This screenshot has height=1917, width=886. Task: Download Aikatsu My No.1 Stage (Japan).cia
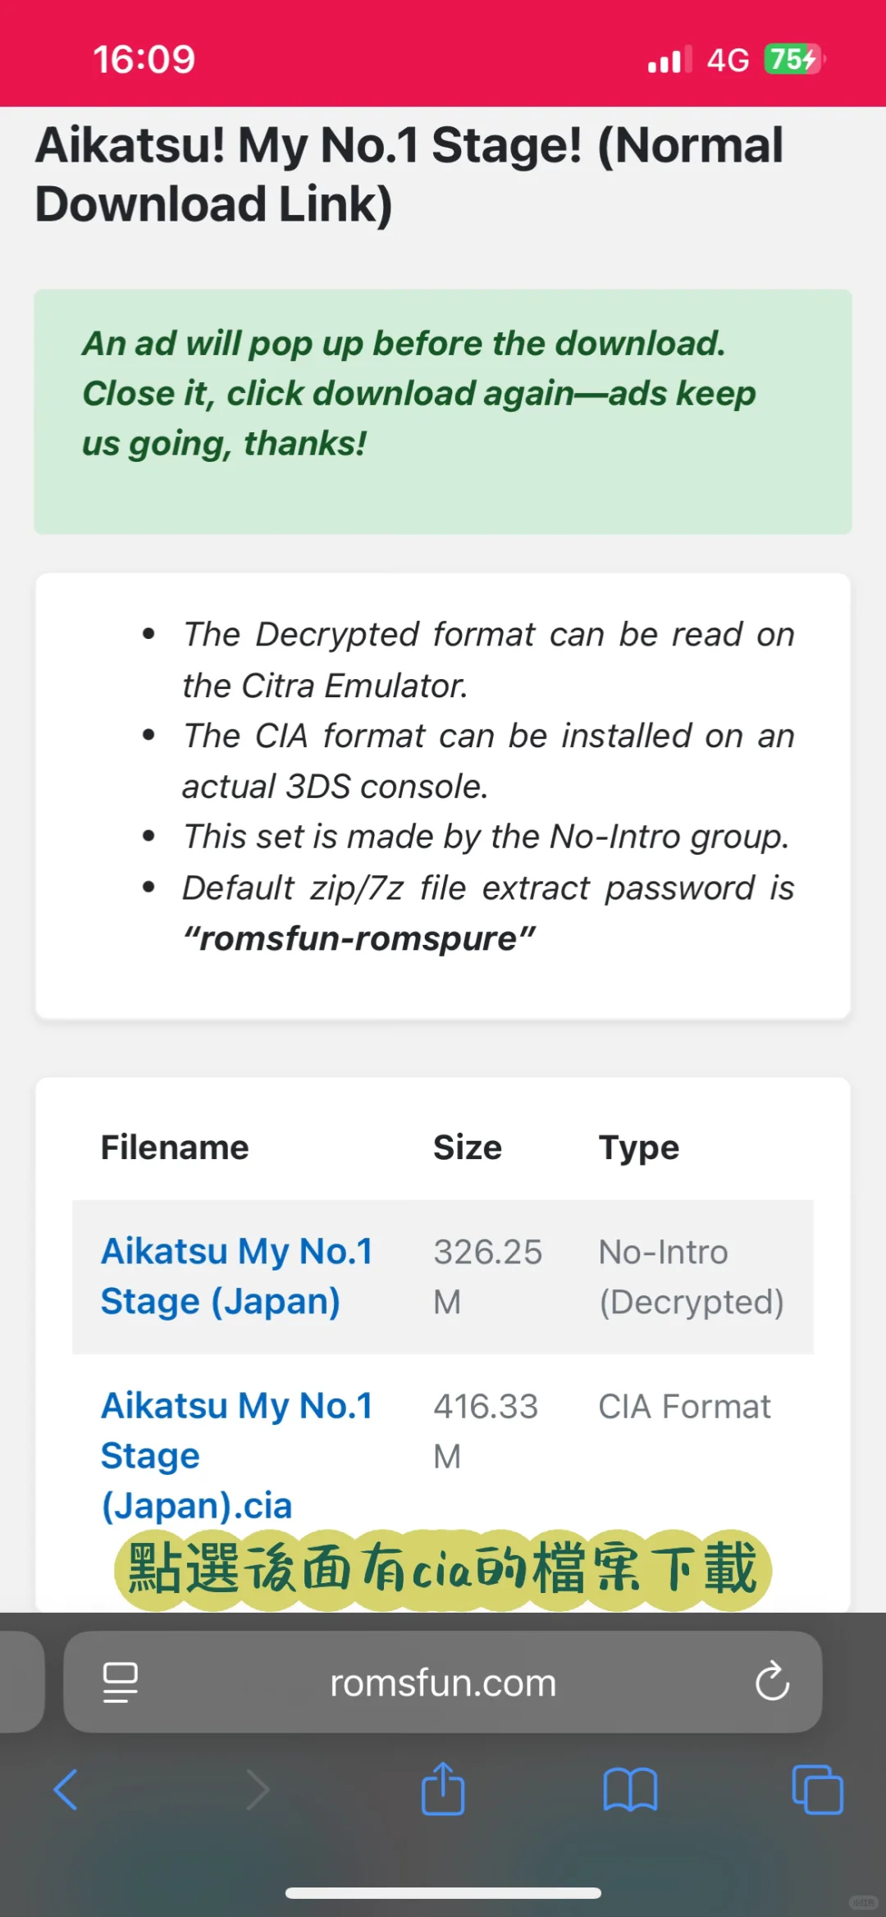click(236, 1455)
